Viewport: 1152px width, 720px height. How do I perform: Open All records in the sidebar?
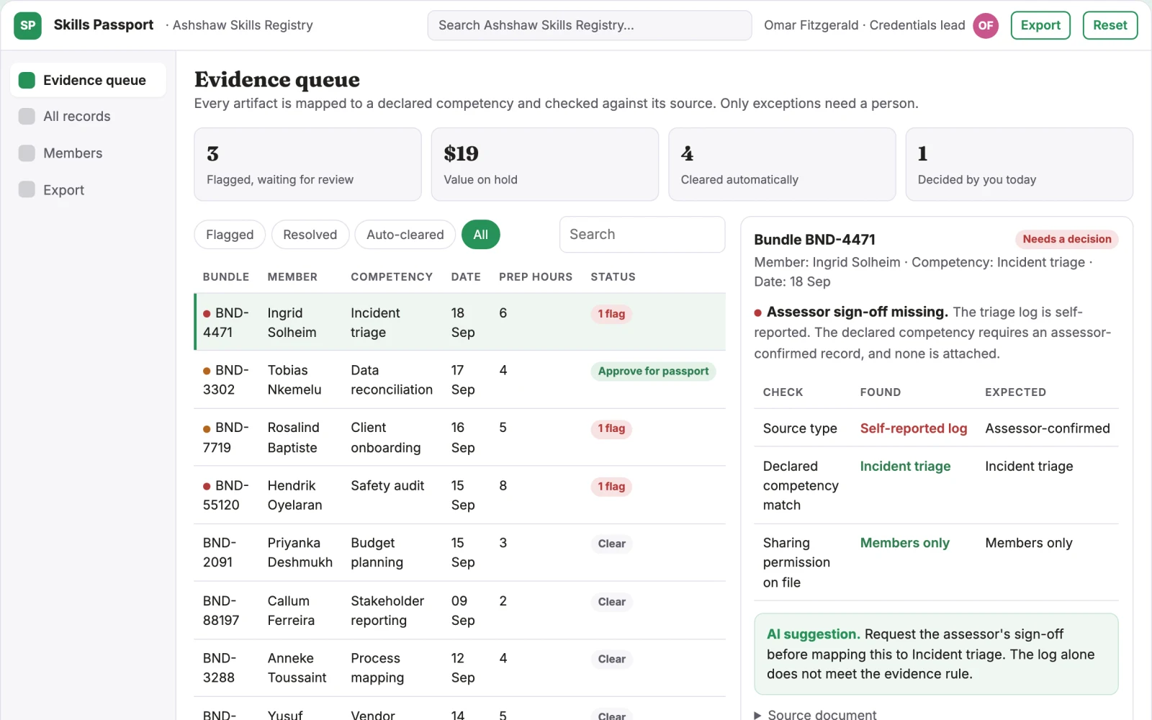[88, 116]
